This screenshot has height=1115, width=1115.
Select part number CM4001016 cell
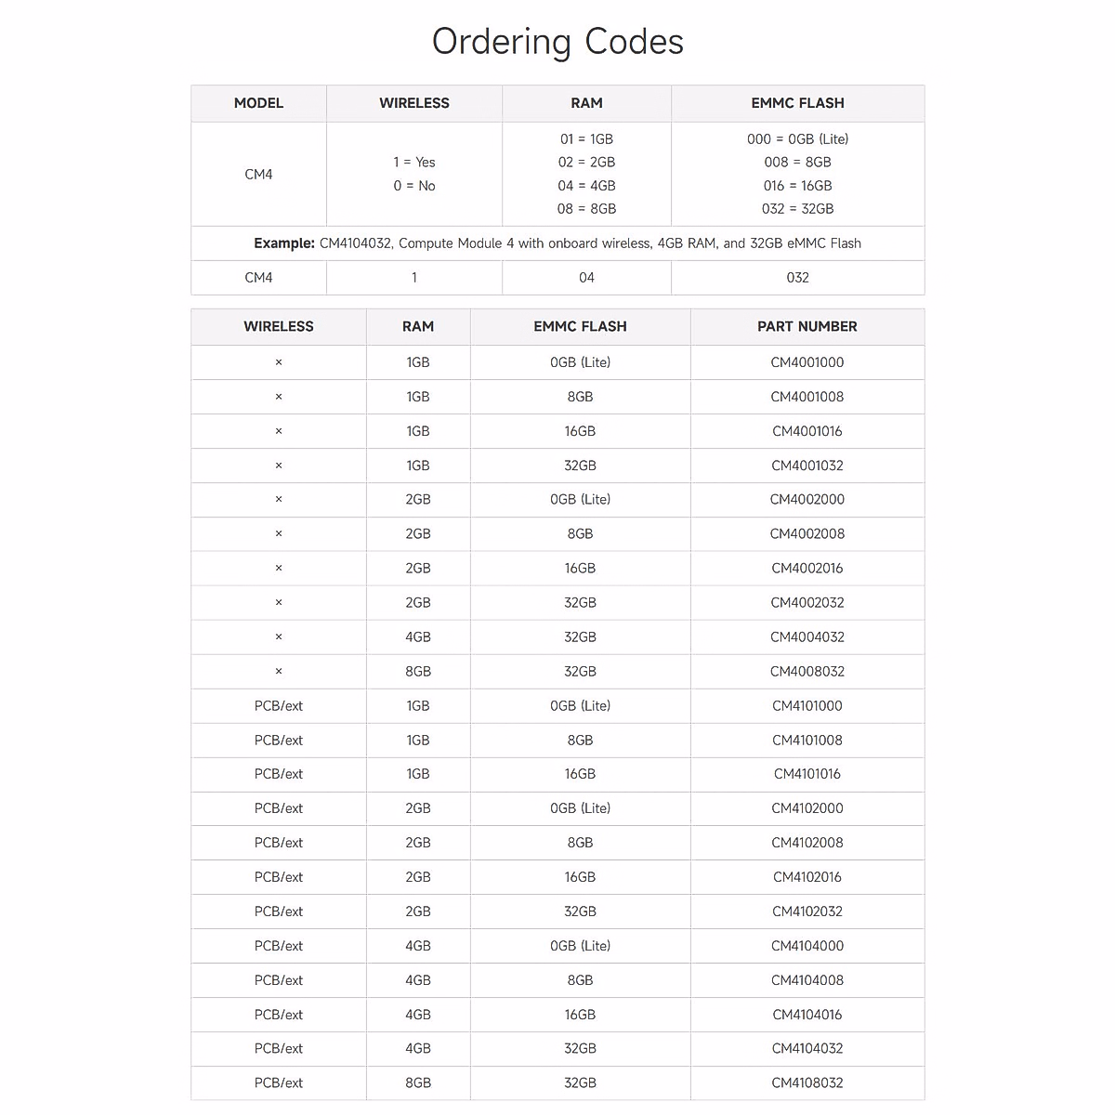pos(807,431)
